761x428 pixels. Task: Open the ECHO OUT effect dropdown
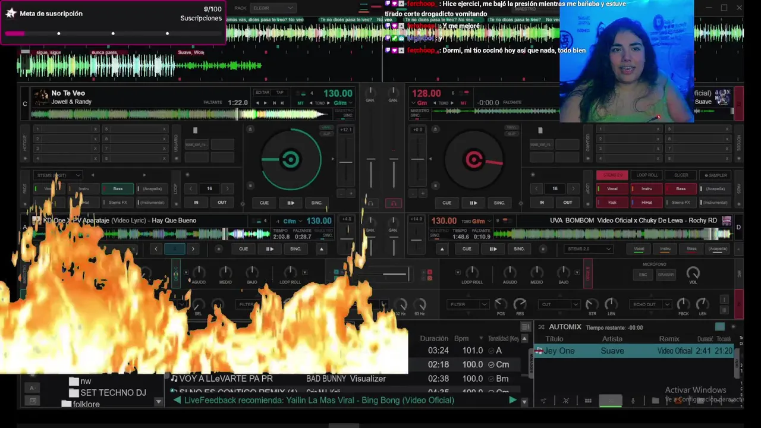[x=650, y=304]
